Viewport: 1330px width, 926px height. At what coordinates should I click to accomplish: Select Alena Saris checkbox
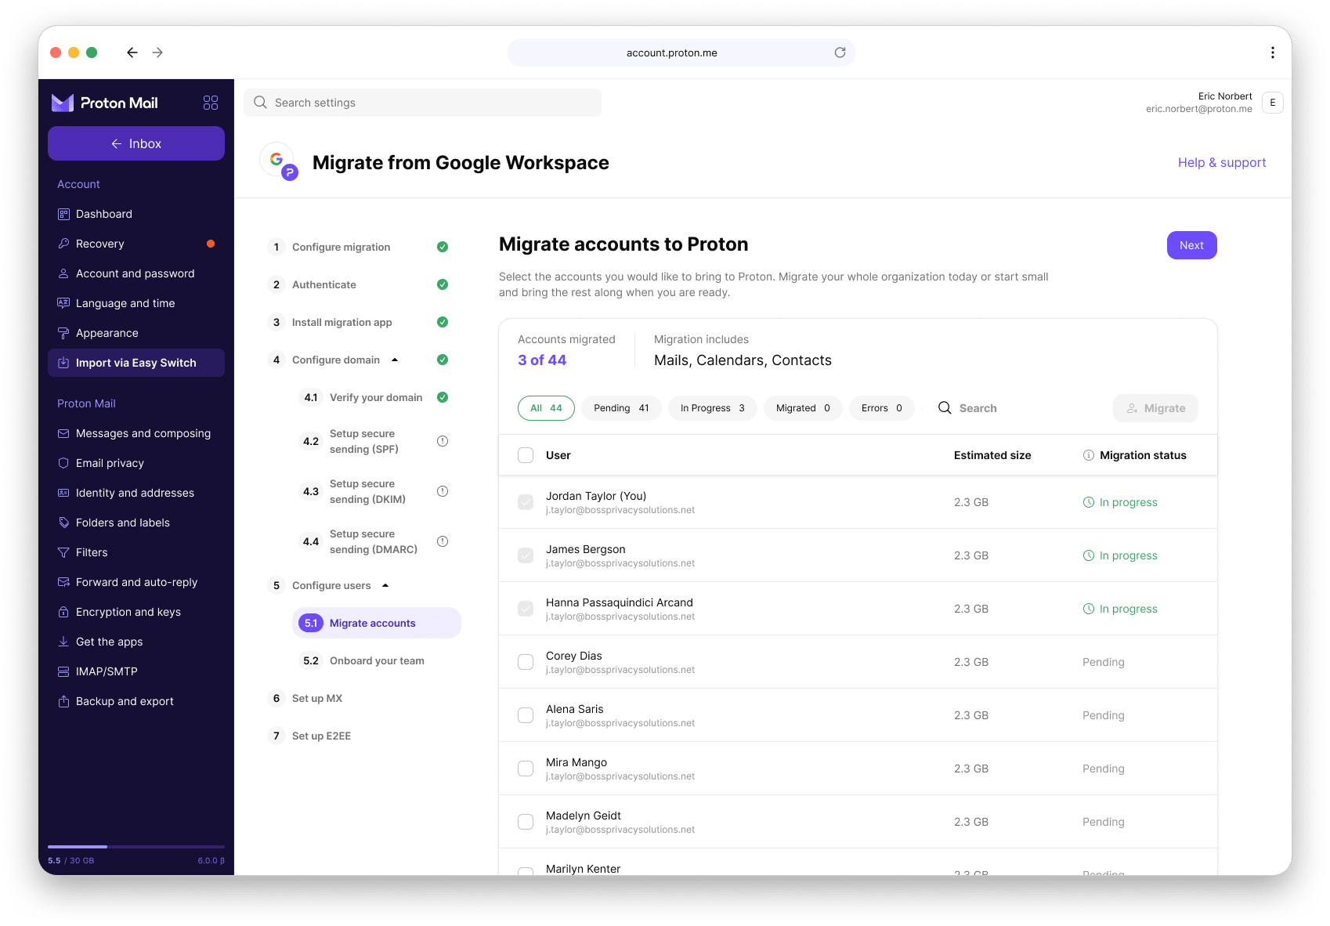526,715
